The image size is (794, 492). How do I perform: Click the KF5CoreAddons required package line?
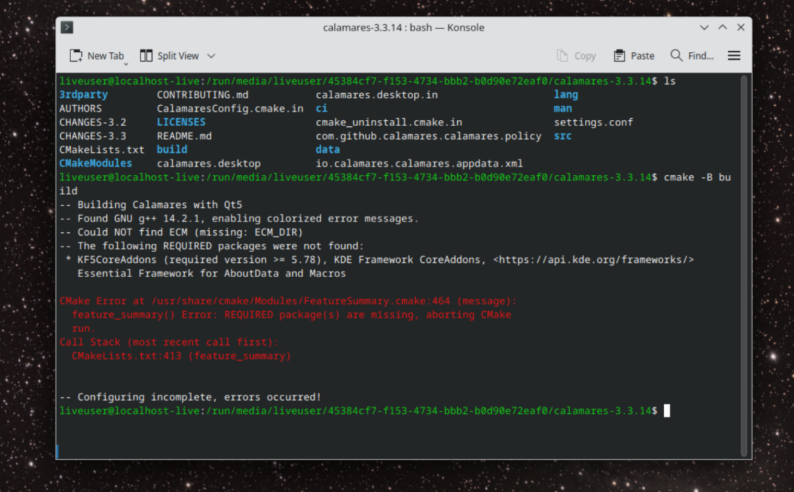coord(380,260)
